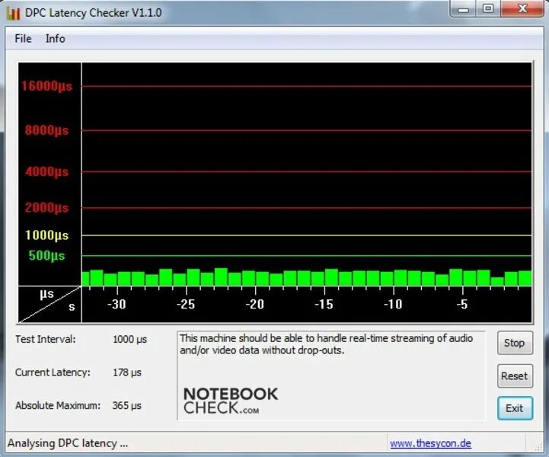Click the Analysing DPC latency status text
The height and width of the screenshot is (457, 549).
(68, 443)
